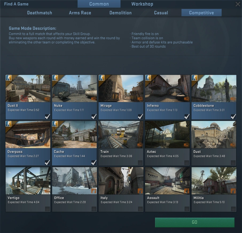
Task: Uncheck the Dust II map selection checkbox
Action: point(48,116)
